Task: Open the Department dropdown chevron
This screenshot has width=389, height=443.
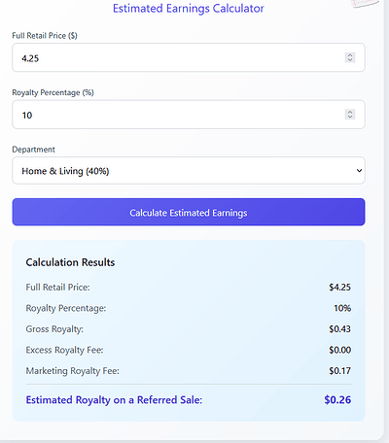Action: (359, 171)
